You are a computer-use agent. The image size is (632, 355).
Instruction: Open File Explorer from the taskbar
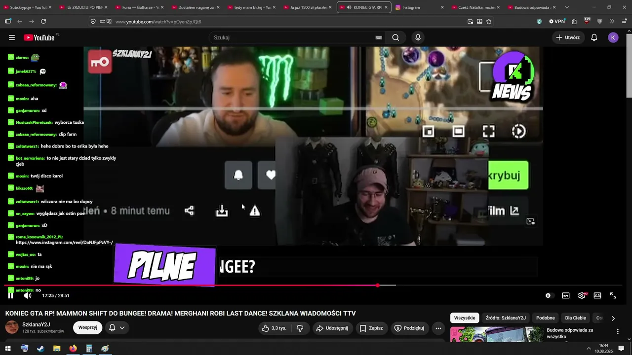click(x=57, y=349)
